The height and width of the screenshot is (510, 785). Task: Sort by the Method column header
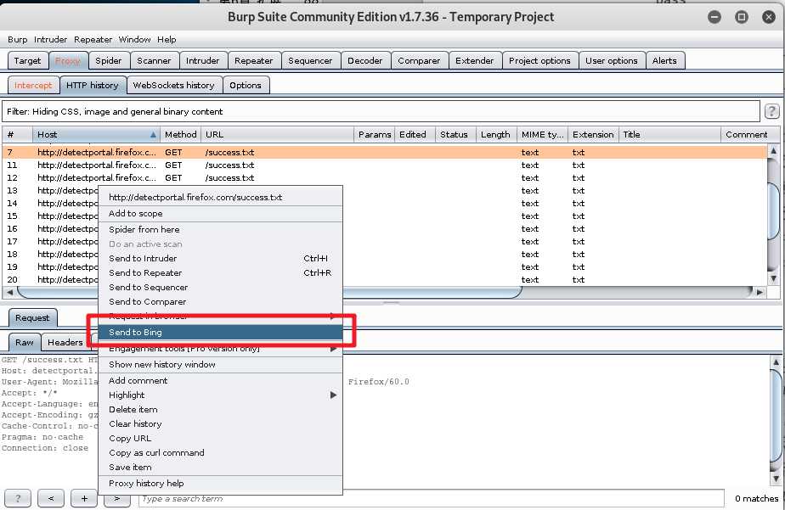click(x=180, y=134)
